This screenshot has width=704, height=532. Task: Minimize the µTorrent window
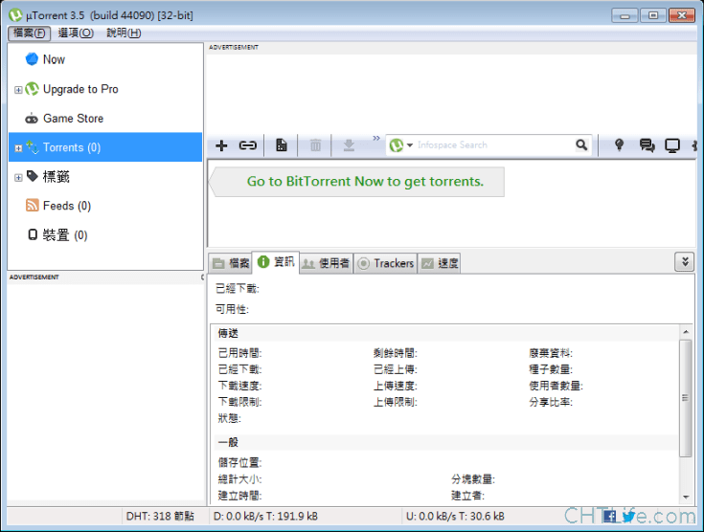pyautogui.click(x=625, y=15)
